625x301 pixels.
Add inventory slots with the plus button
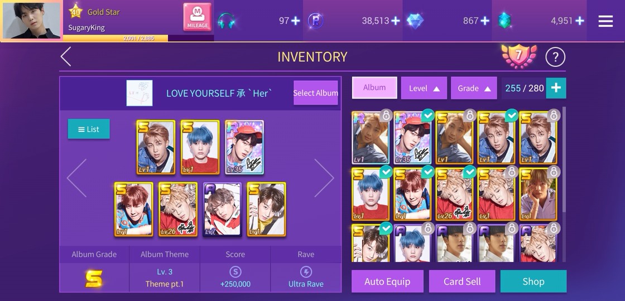(556, 88)
